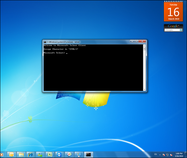187x158 pixels.
Task: Open the EN language bar indicator
Action: pos(156,154)
